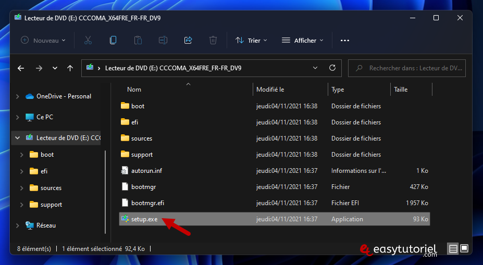Viewport: 483px width, 265px height.
Task: Expand Ce PC in sidebar
Action: pos(18,117)
